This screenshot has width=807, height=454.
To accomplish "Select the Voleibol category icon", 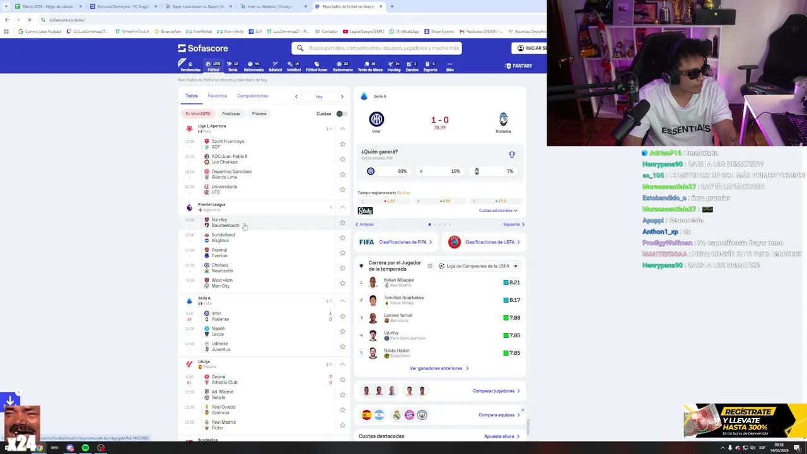I will (294, 66).
